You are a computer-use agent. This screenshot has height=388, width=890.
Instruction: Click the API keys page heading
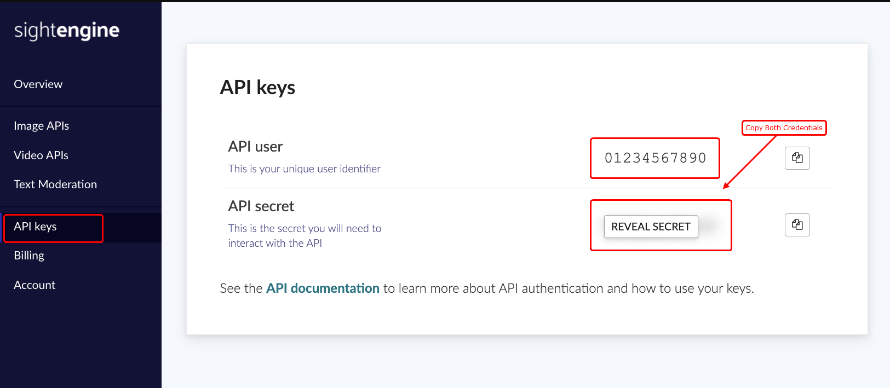point(257,88)
